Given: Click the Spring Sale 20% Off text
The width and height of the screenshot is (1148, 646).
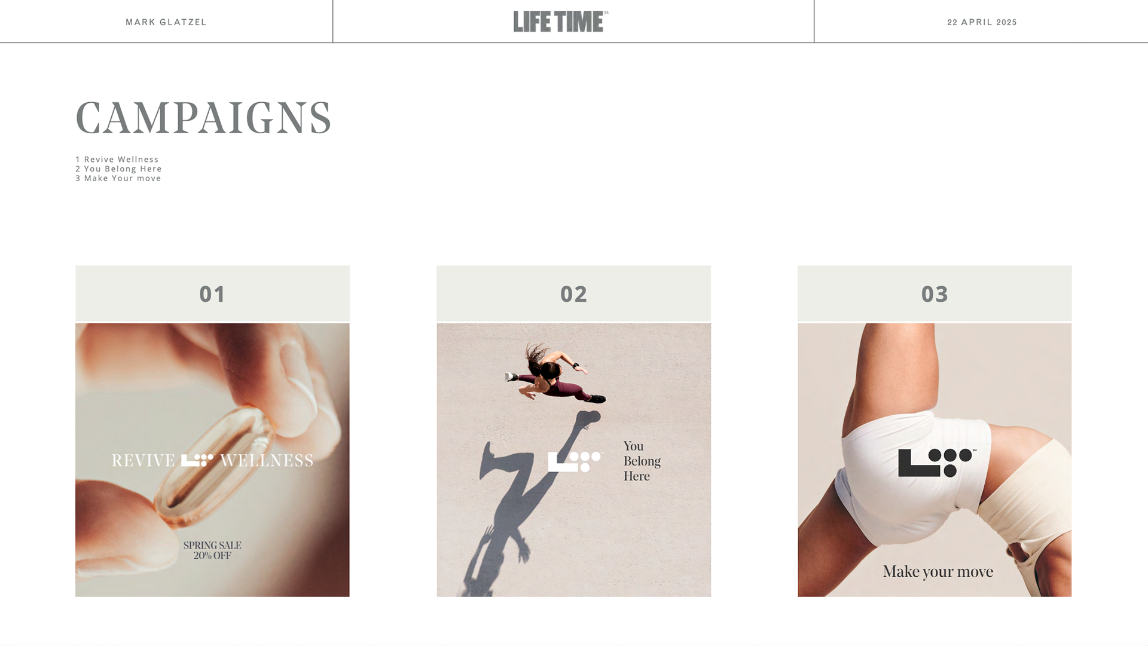Looking at the screenshot, I should [212, 550].
